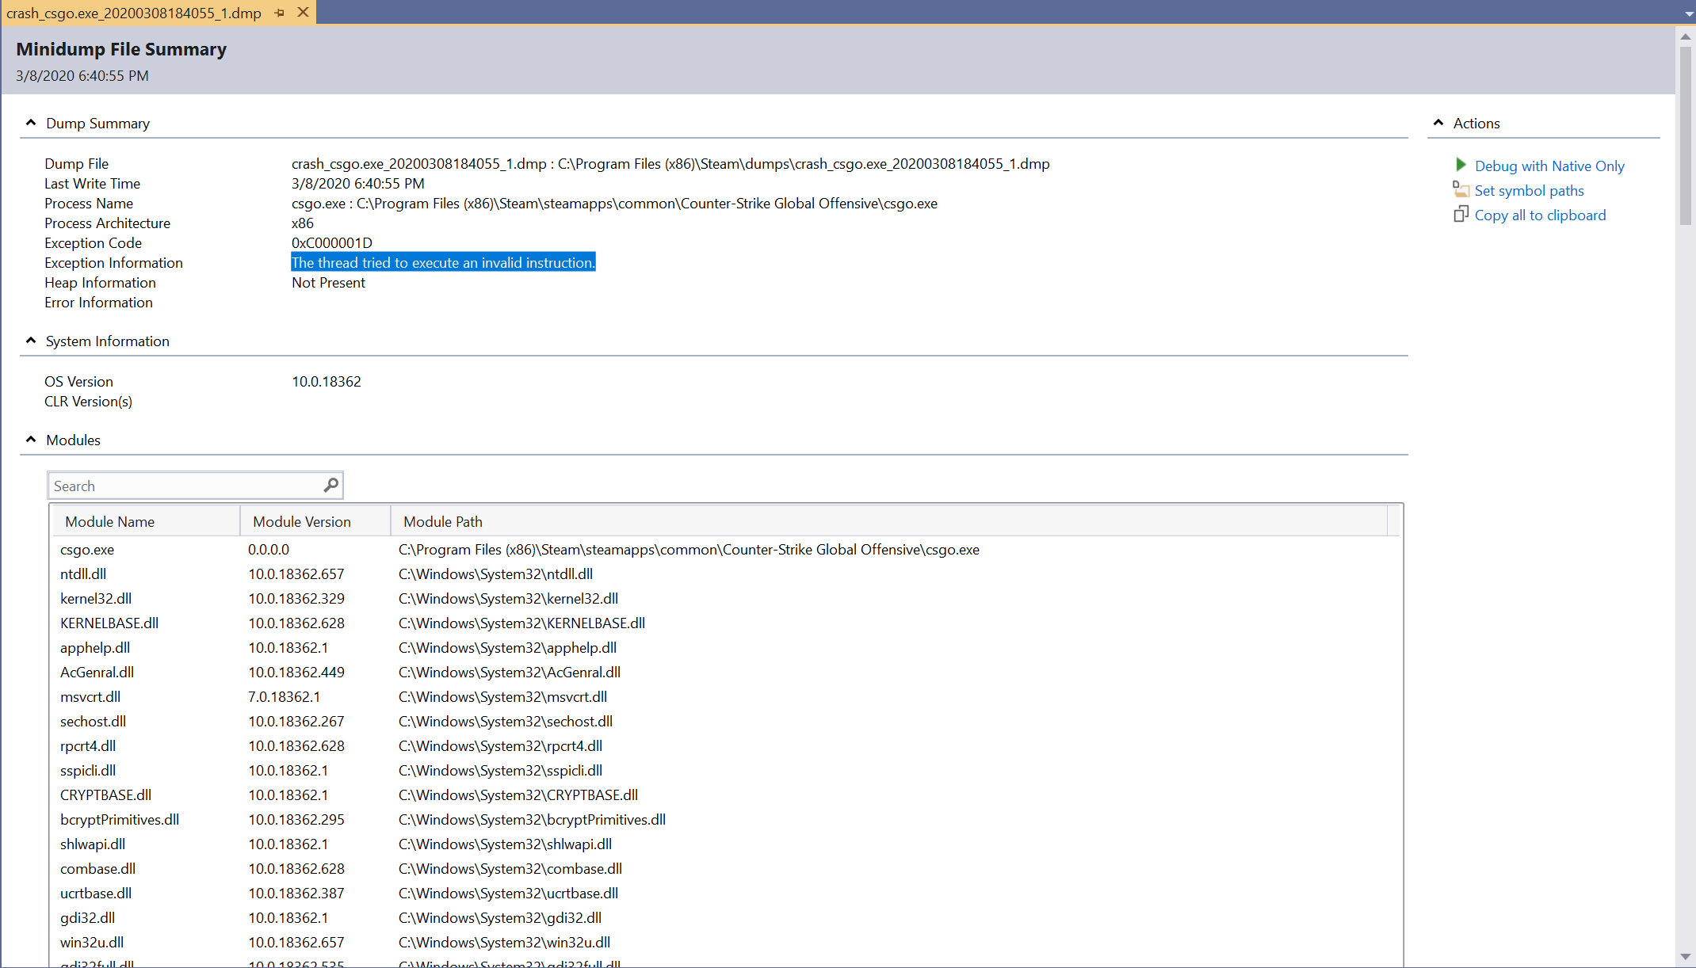Click the Last Write Time value
Viewport: 1696px width, 968px height.
pos(357,183)
